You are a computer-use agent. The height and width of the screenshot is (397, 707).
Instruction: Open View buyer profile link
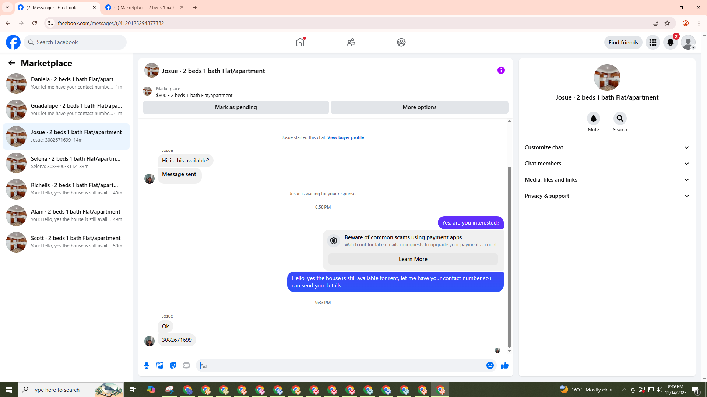[x=345, y=137]
